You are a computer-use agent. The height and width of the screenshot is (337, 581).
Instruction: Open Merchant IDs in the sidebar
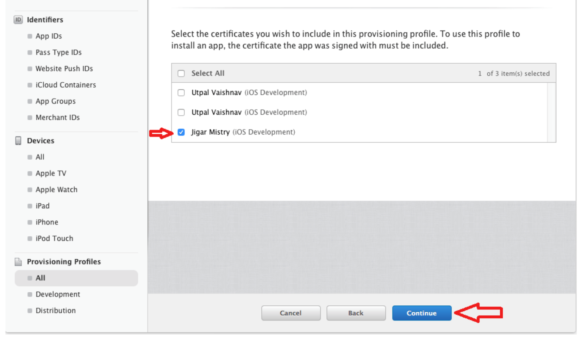pyautogui.click(x=57, y=117)
